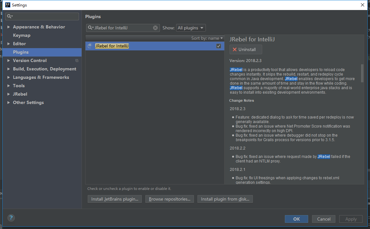Expand Appearance & Behavior section
The width and height of the screenshot is (370, 229).
8,27
